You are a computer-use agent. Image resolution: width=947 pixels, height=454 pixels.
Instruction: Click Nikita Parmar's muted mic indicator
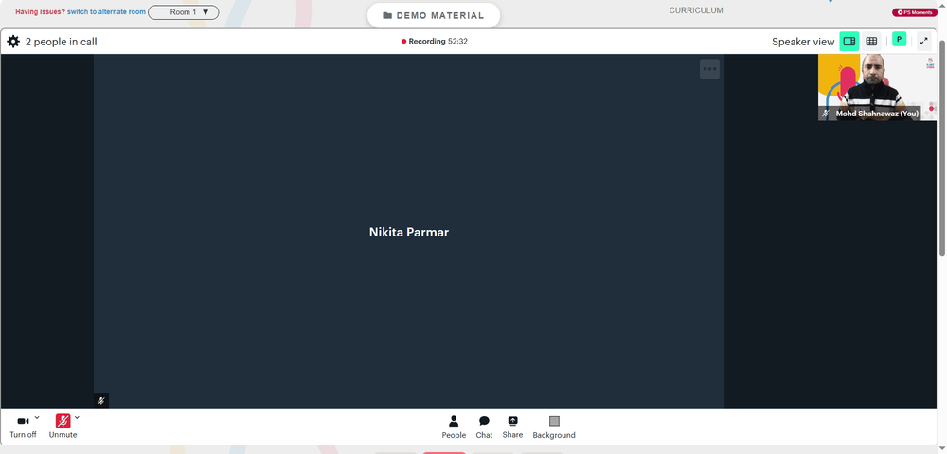[101, 401]
